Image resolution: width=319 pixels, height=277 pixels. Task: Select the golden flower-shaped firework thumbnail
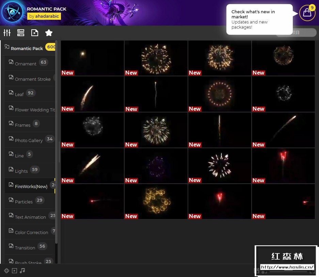156,201
